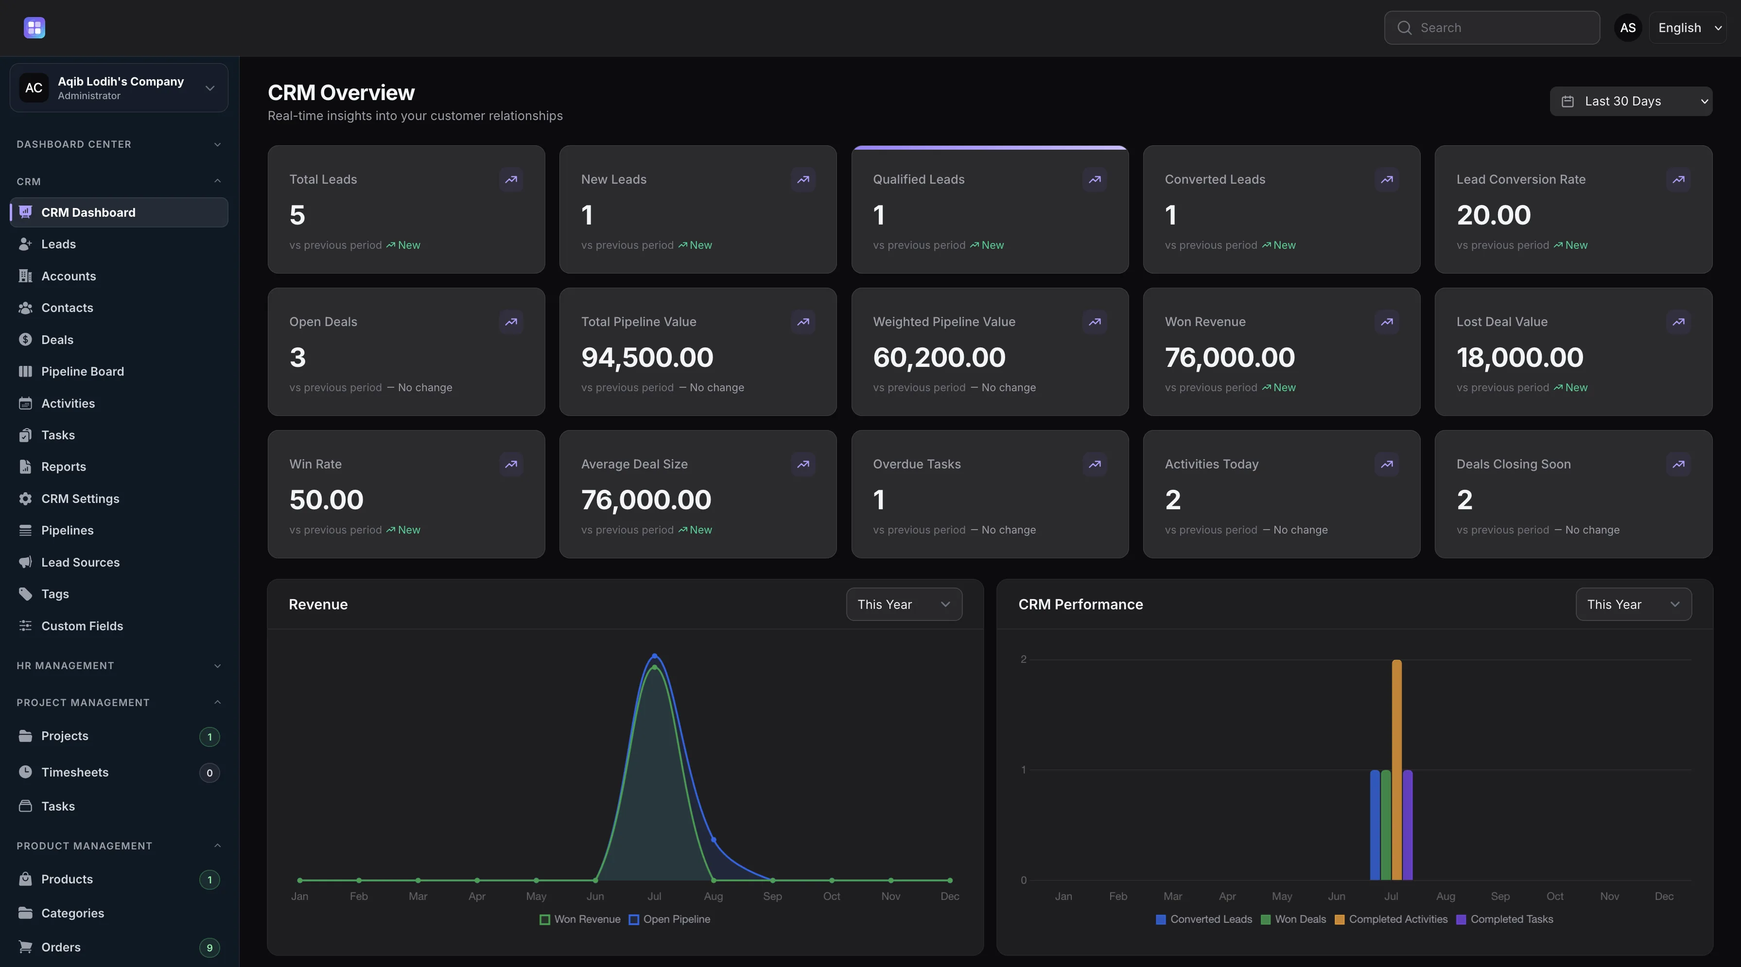This screenshot has height=967, width=1741.
Task: Click the Projects count badge
Action: coord(209,737)
